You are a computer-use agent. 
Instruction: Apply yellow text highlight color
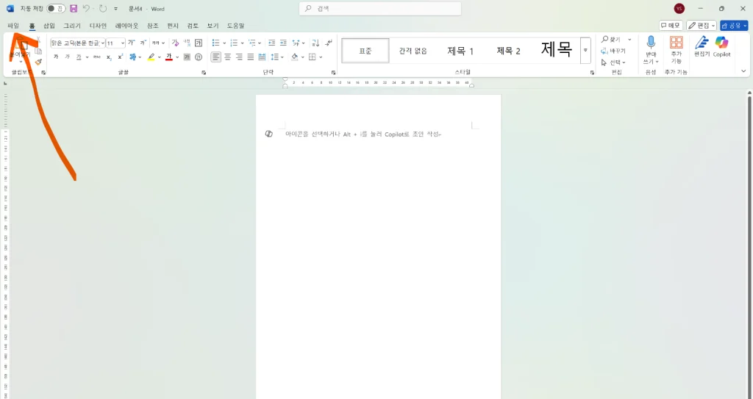(x=151, y=57)
